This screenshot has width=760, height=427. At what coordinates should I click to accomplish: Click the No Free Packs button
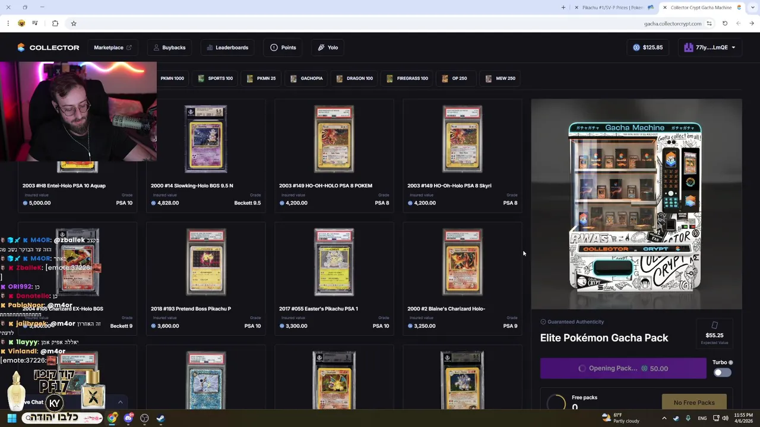(x=694, y=403)
